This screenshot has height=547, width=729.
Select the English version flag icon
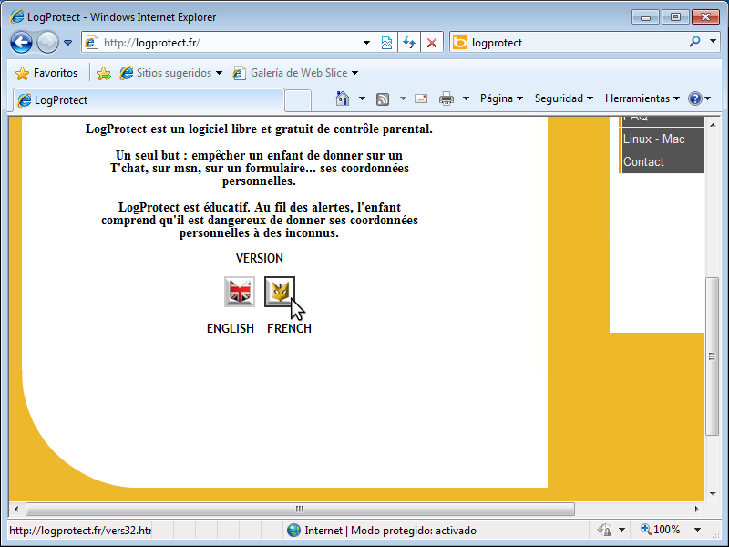240,292
